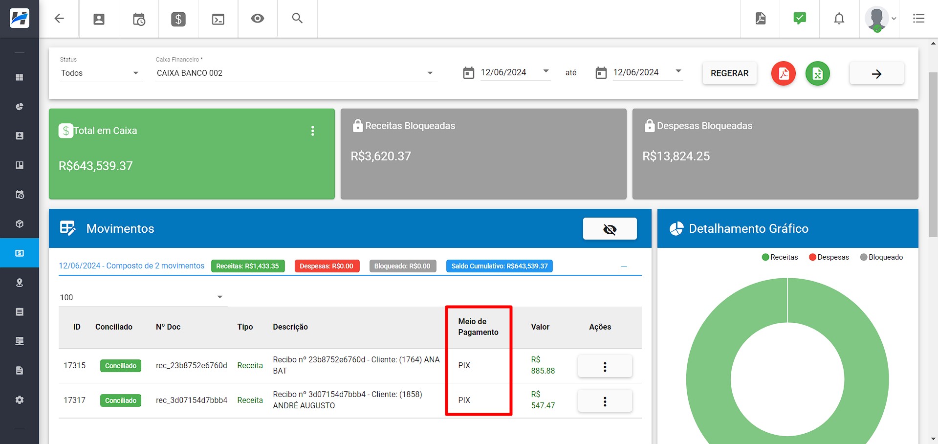
Task: Export to PDF with red round button
Action: click(784, 74)
